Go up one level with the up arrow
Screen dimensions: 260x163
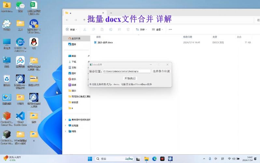tap(84, 20)
